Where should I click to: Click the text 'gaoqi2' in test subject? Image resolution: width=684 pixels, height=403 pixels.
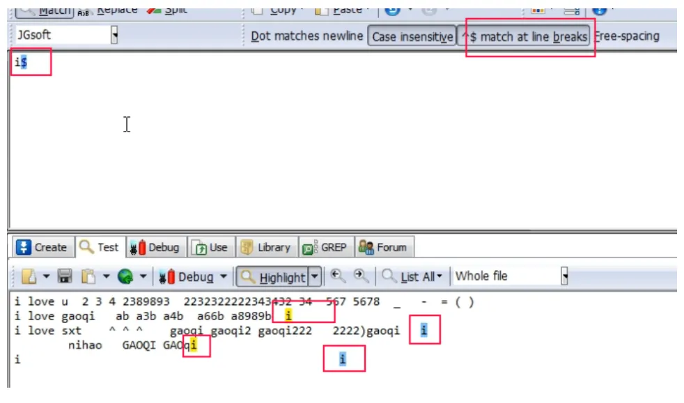tap(231, 331)
